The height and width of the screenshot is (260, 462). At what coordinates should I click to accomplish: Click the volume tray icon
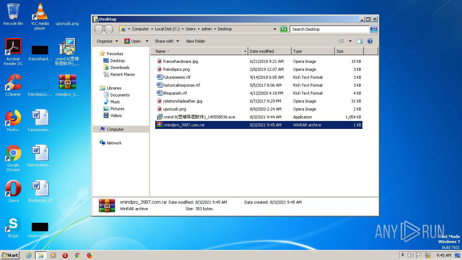click(410, 255)
